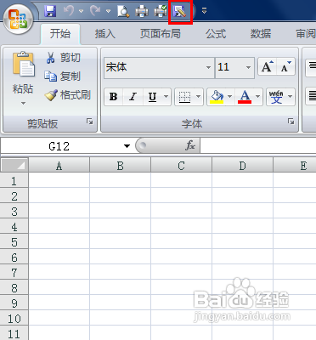
Task: Select column A header
Action: click(x=59, y=165)
